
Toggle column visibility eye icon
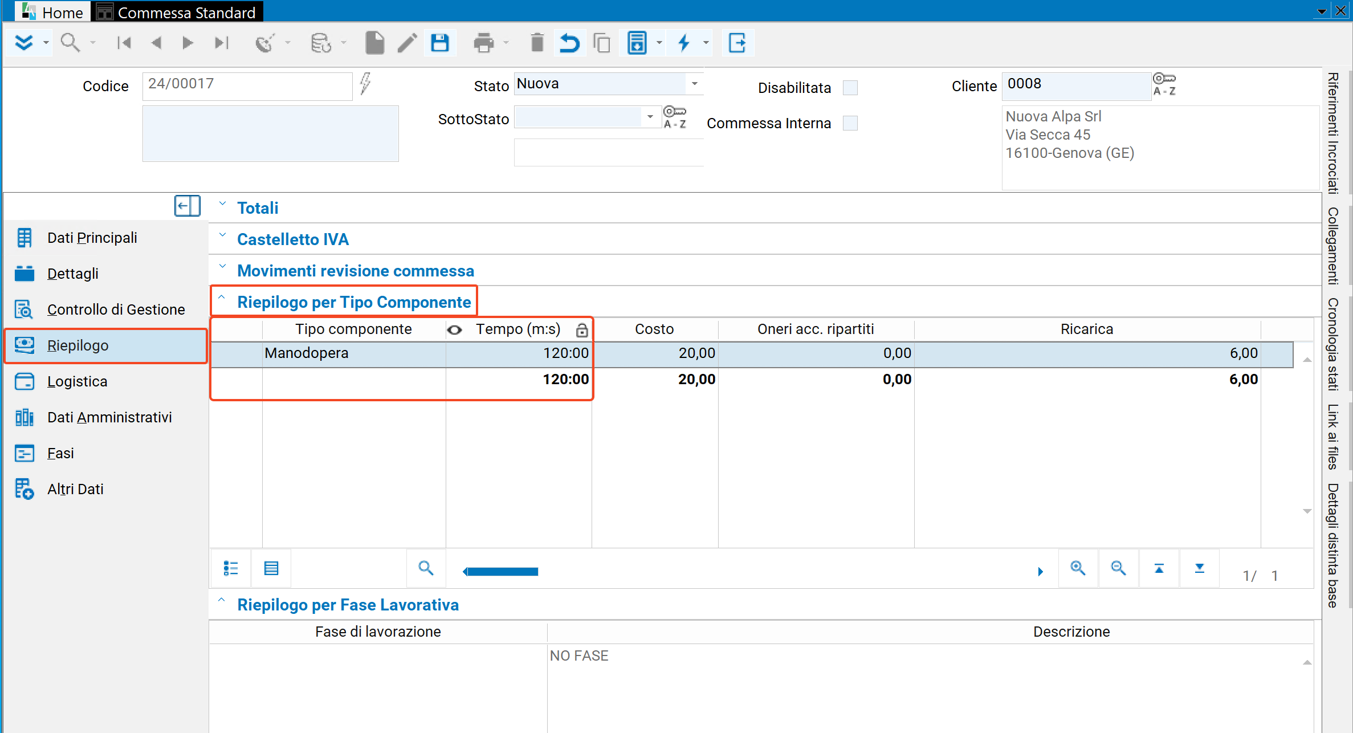pos(454,330)
